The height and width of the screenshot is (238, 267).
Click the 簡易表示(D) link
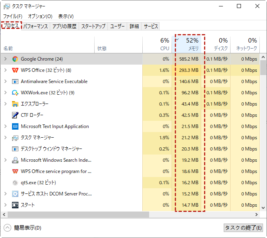(x=28, y=228)
